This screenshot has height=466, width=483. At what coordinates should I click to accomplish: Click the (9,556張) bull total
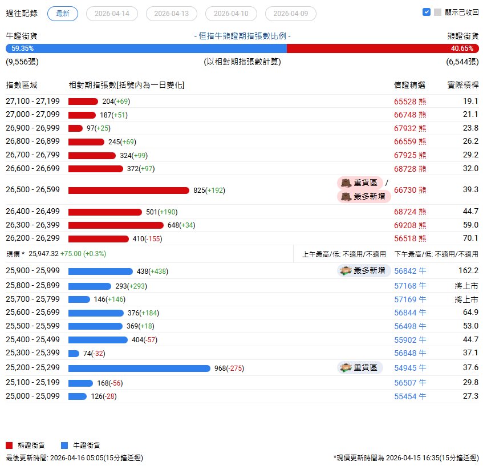point(22,62)
